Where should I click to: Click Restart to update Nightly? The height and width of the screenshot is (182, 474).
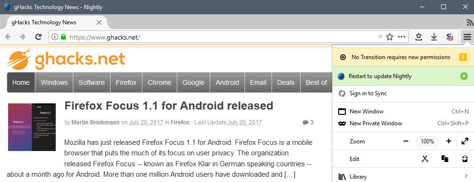(403, 76)
